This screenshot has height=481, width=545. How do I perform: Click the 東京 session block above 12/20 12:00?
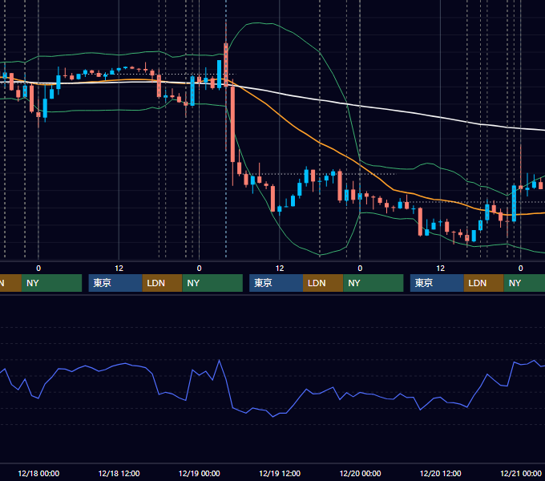pyautogui.click(x=437, y=283)
